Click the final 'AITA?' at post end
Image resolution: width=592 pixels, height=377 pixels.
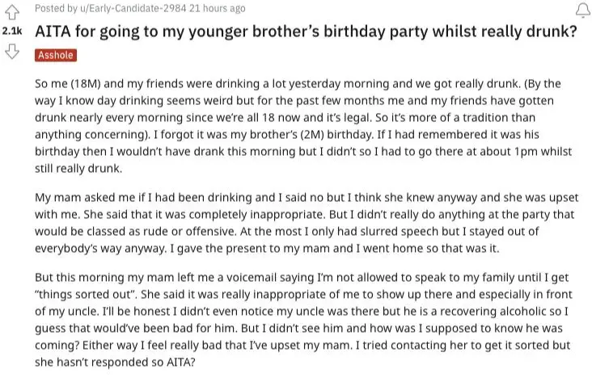tap(181, 362)
